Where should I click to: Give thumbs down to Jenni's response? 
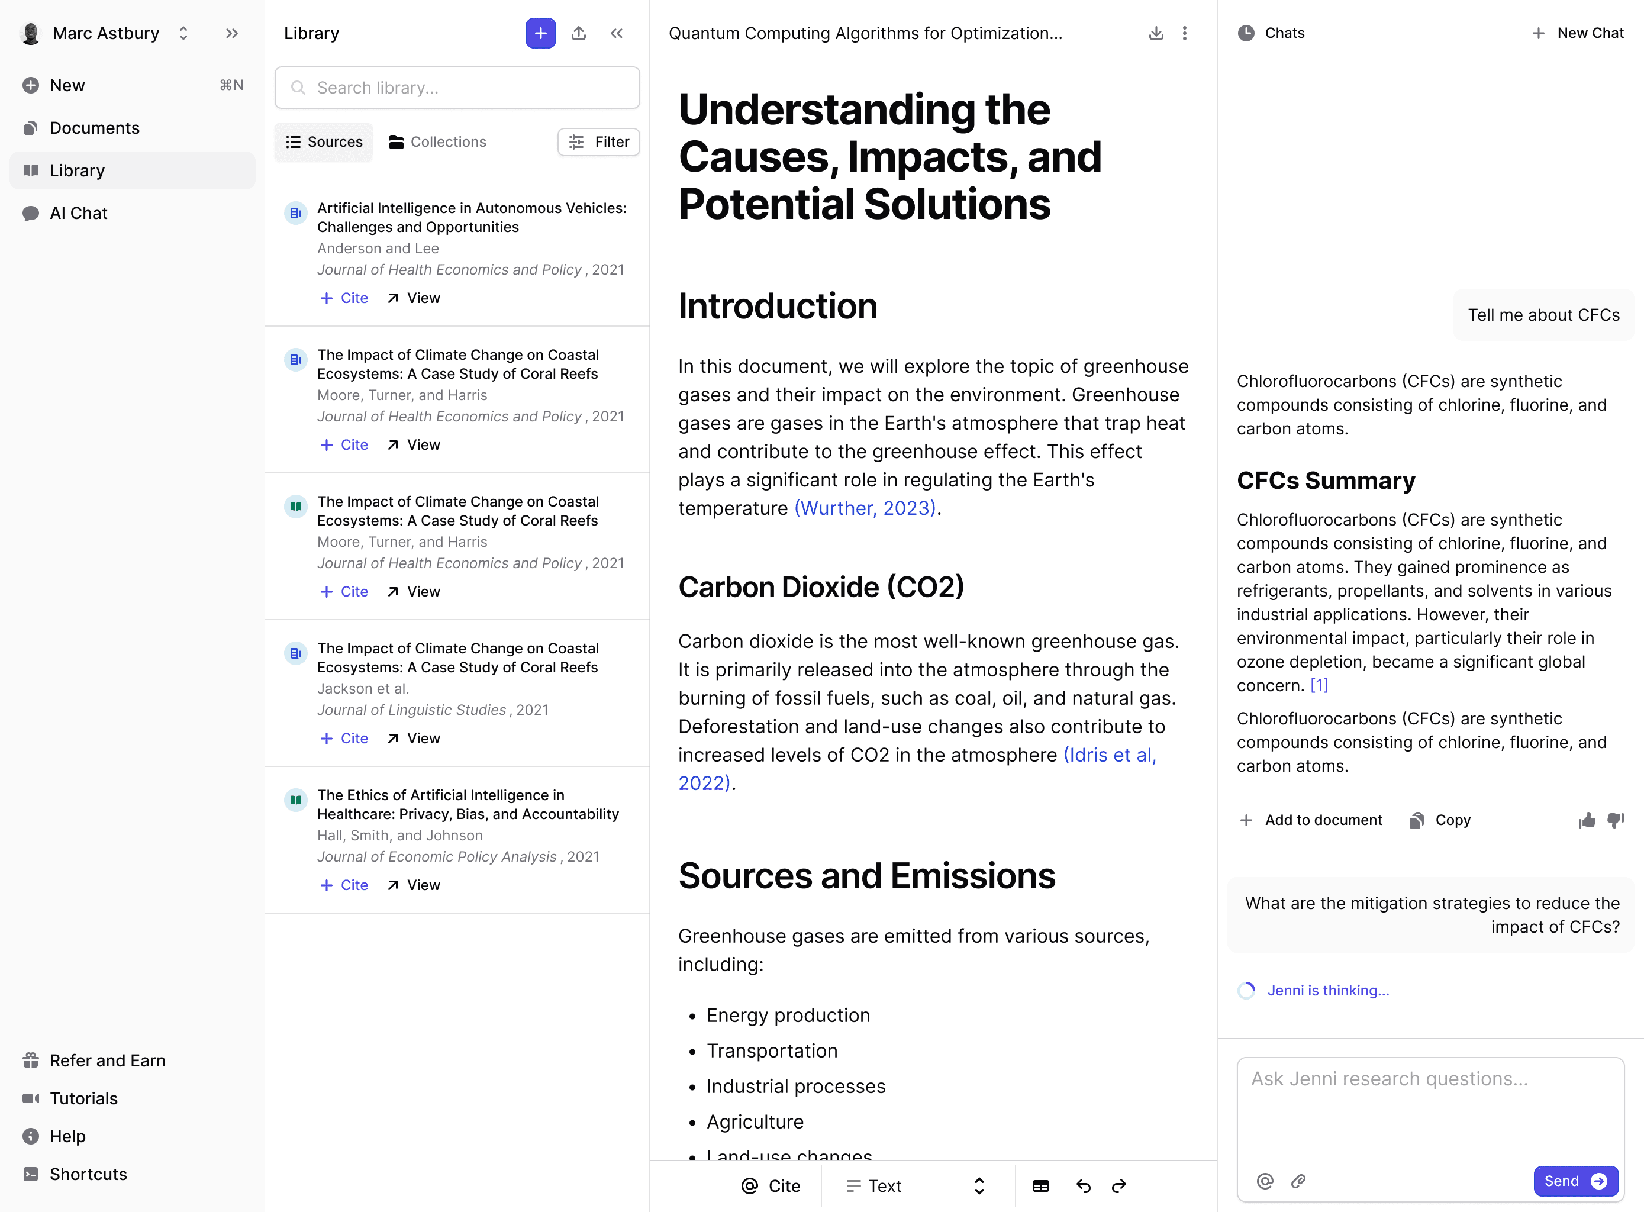pos(1616,820)
